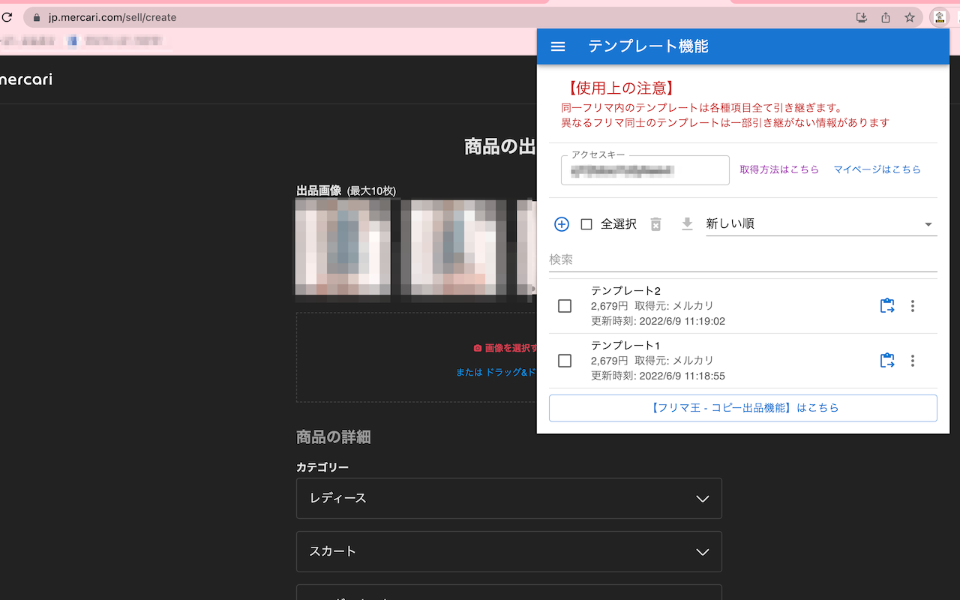Click the install app icon in the address bar

click(x=862, y=17)
